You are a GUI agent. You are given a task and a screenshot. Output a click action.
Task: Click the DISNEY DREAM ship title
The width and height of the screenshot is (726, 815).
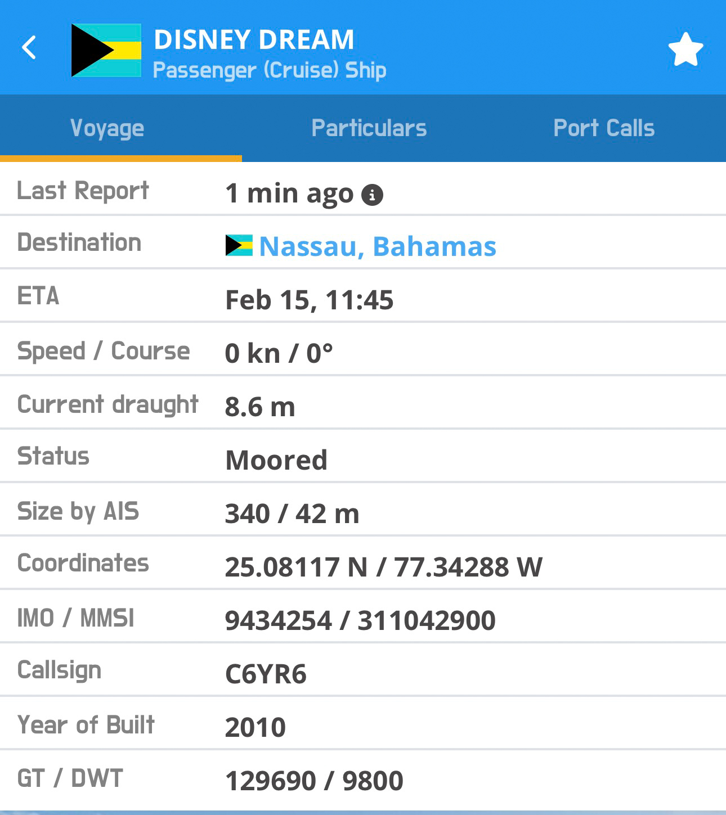(x=254, y=40)
